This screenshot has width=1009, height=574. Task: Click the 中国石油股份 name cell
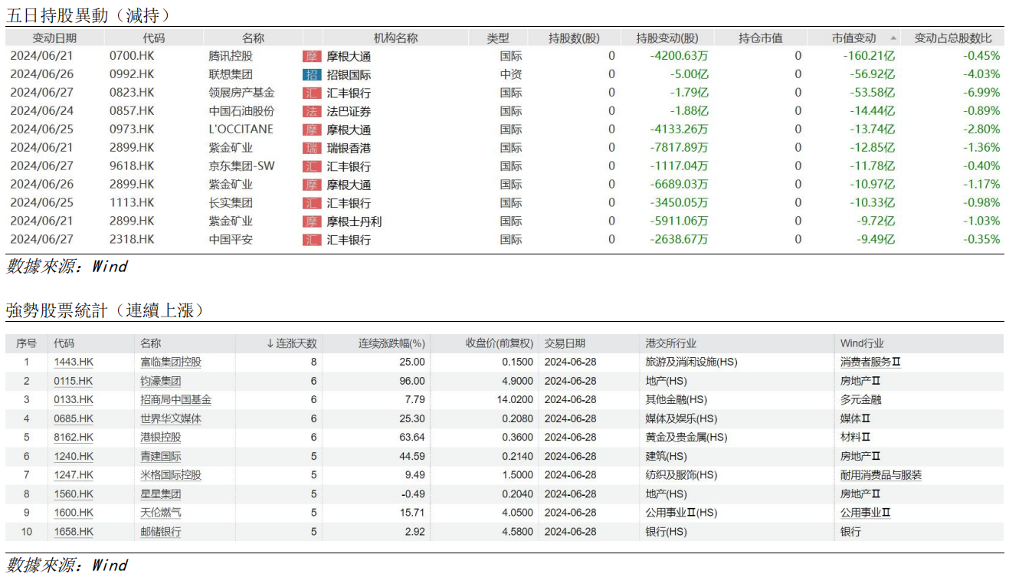coord(241,111)
